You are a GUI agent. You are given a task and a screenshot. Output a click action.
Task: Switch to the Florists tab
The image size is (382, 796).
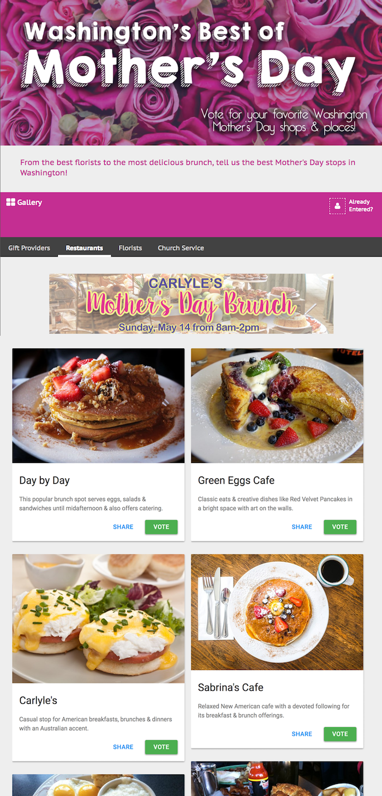click(x=130, y=248)
